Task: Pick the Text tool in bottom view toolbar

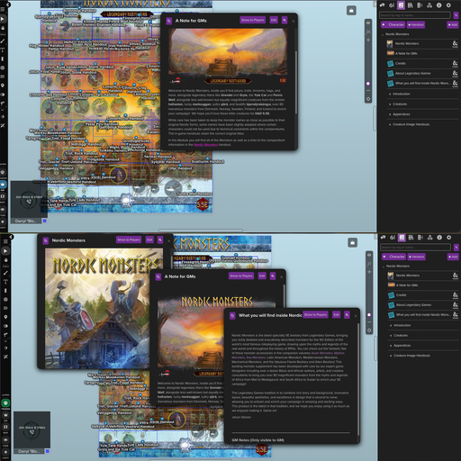Action: point(5,282)
